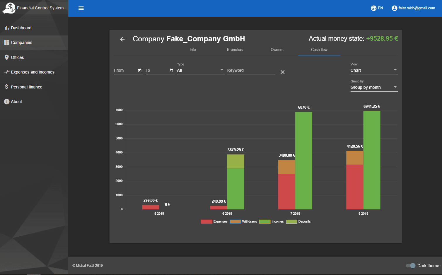
Task: Open Personal finance page
Action: point(34,87)
